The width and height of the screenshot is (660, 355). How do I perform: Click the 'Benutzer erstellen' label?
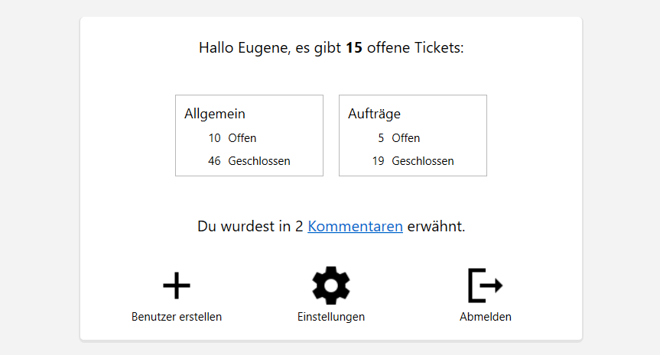click(177, 317)
